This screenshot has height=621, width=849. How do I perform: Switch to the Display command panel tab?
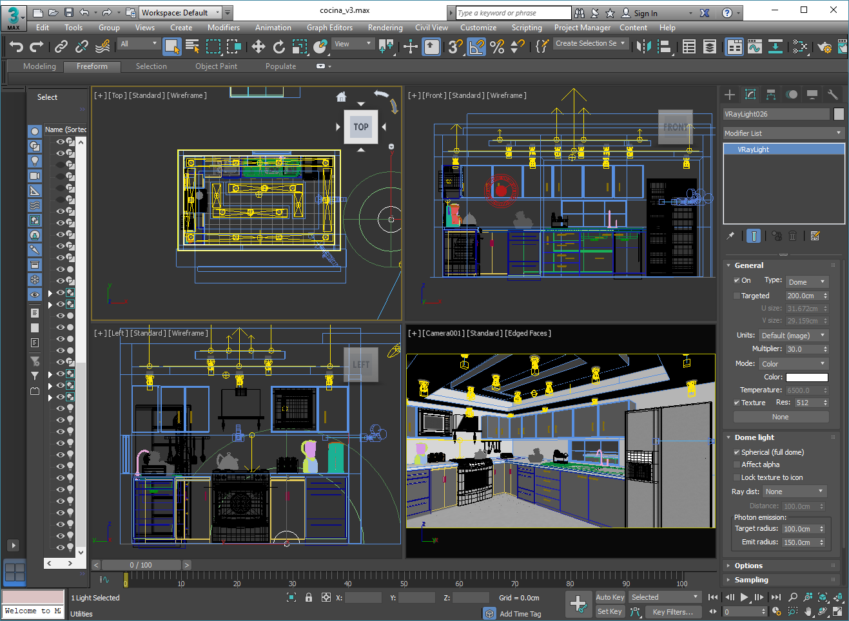812,95
